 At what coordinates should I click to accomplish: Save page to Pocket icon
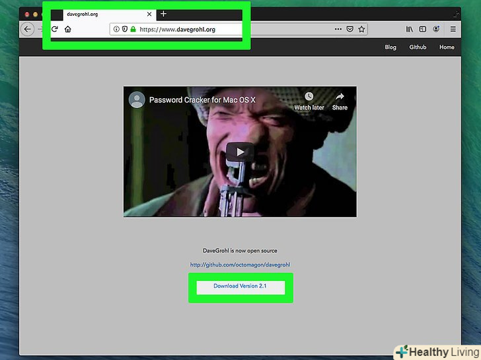click(350, 29)
